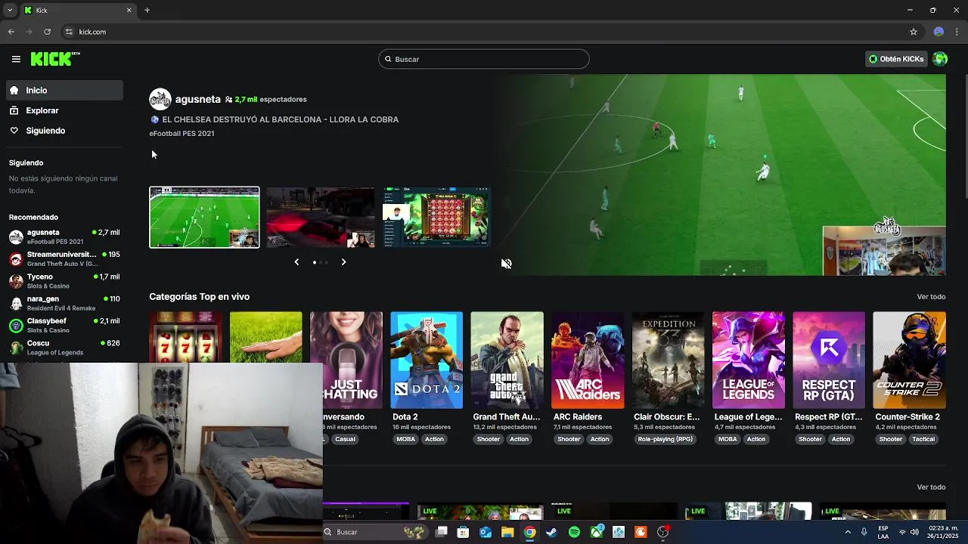Open the Chrome profile avatar

pos(939,32)
